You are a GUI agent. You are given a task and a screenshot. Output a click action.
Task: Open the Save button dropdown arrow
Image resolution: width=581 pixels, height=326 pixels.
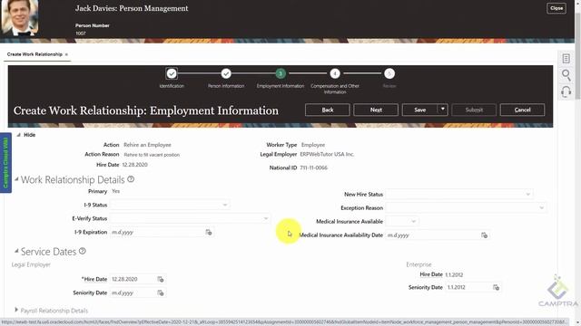click(442, 110)
